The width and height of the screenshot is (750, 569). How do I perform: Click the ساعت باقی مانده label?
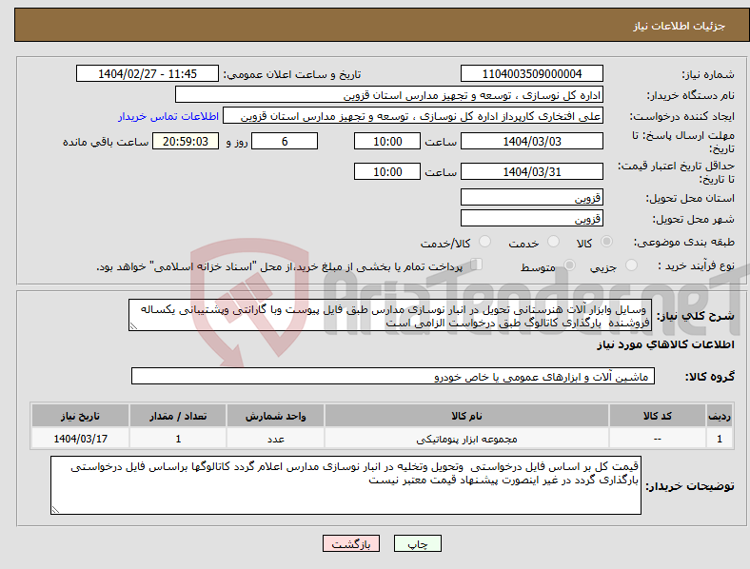pyautogui.click(x=106, y=142)
